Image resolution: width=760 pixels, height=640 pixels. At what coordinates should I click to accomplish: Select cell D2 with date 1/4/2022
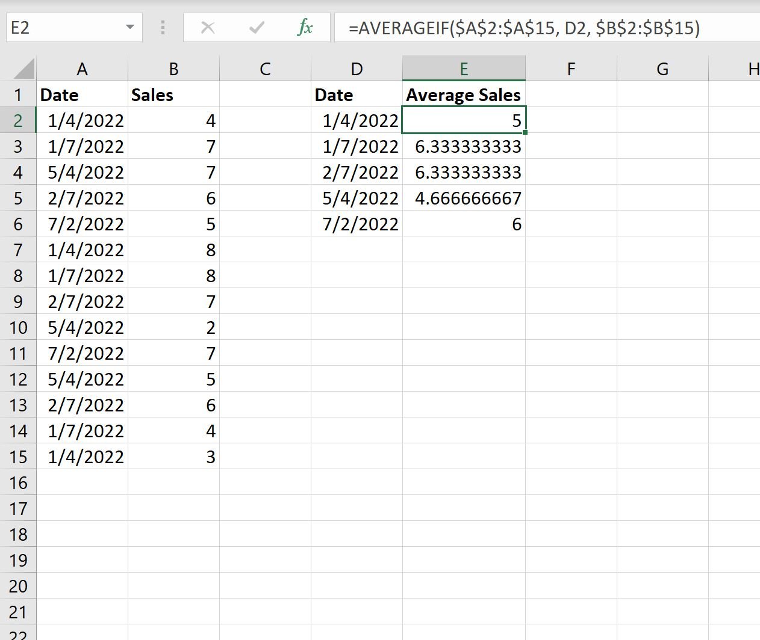(x=357, y=120)
